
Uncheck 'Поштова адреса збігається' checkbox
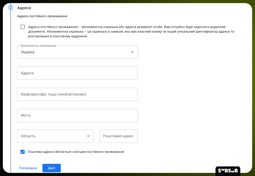[x=23, y=152]
